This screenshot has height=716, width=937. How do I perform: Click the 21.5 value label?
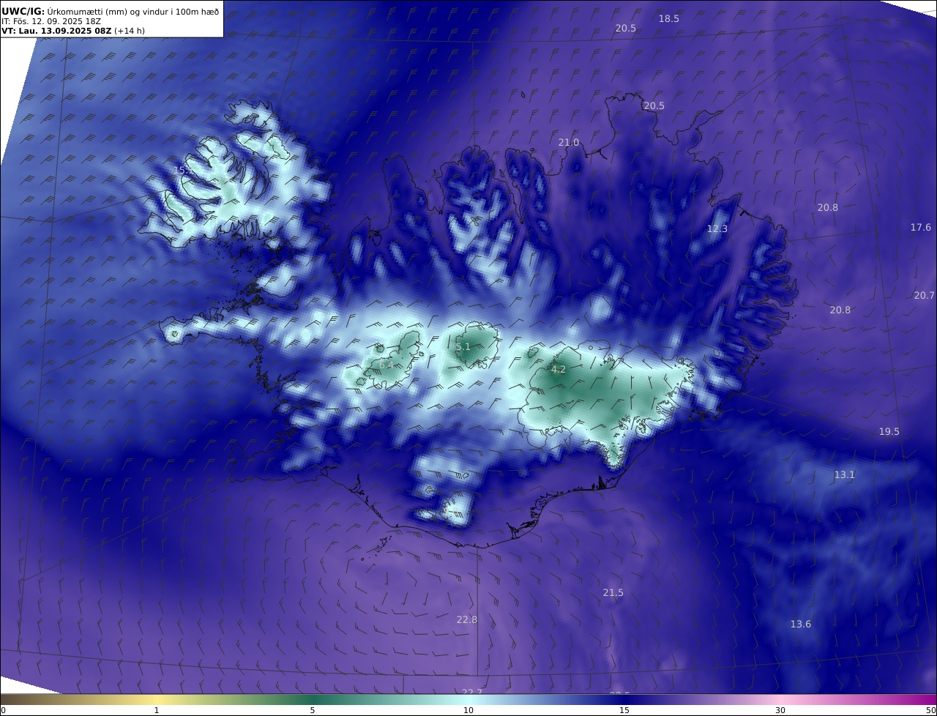pyautogui.click(x=613, y=593)
